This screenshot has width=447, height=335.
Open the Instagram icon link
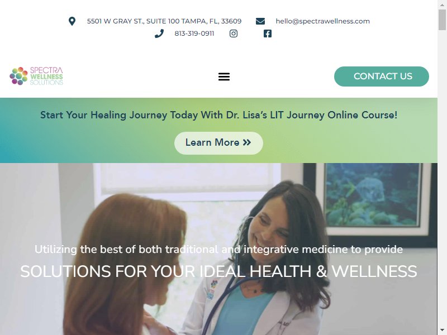(234, 33)
